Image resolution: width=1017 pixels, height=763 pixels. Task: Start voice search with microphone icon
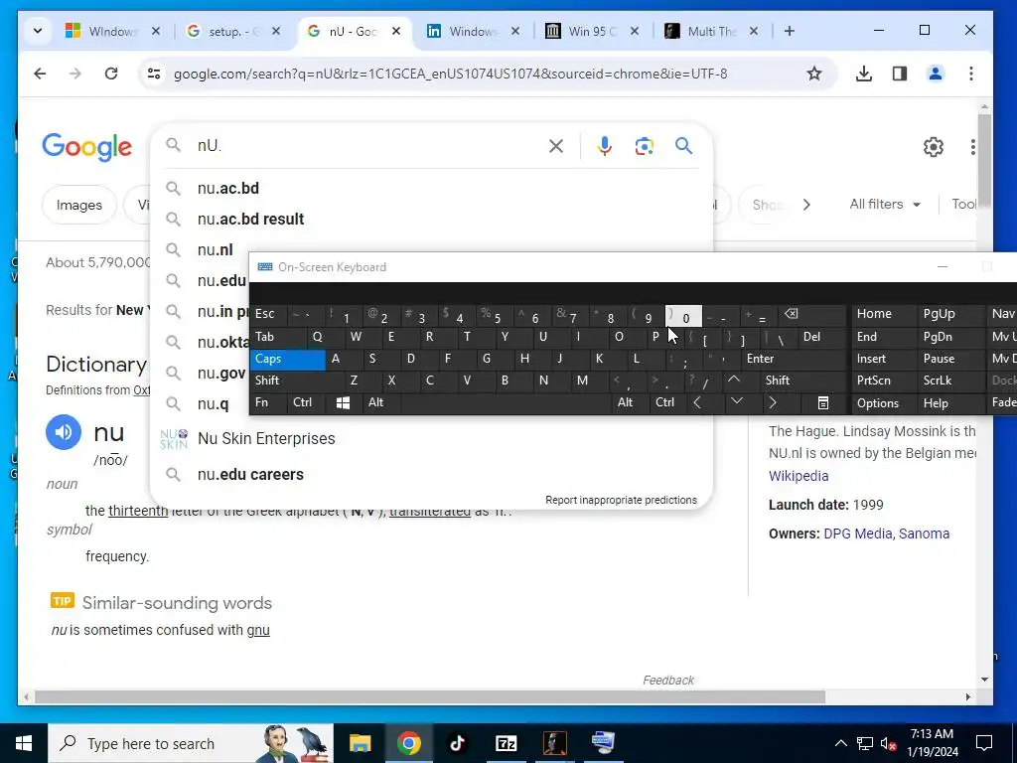[605, 146]
